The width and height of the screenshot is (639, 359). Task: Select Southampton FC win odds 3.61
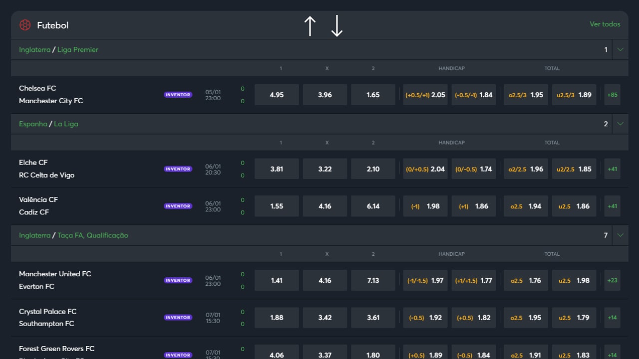373,317
